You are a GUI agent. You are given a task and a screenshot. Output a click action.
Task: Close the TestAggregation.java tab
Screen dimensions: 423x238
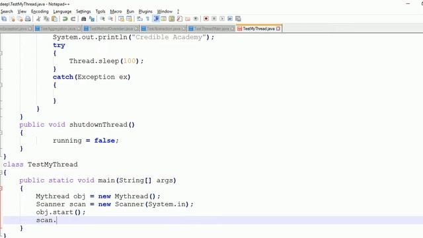point(79,28)
